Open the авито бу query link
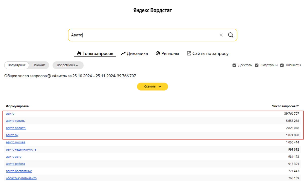This screenshot has height=181, width=304. coord(12,135)
